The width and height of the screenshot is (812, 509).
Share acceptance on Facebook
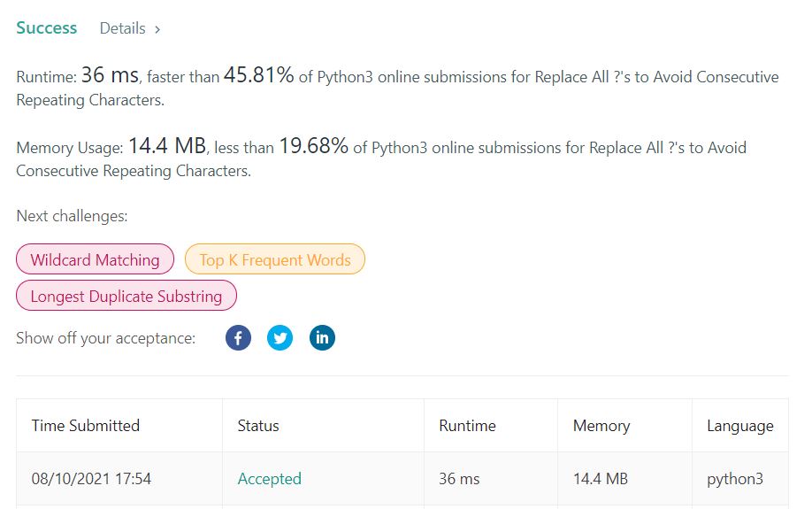[239, 338]
